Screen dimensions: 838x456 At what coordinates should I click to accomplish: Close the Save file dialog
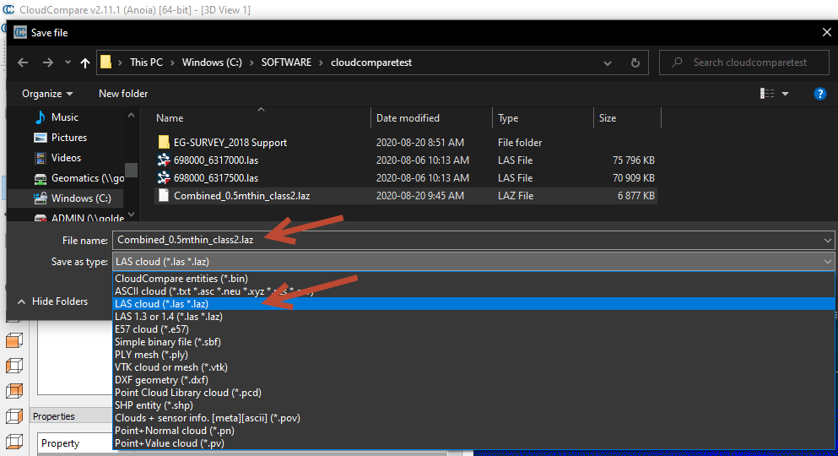(826, 33)
